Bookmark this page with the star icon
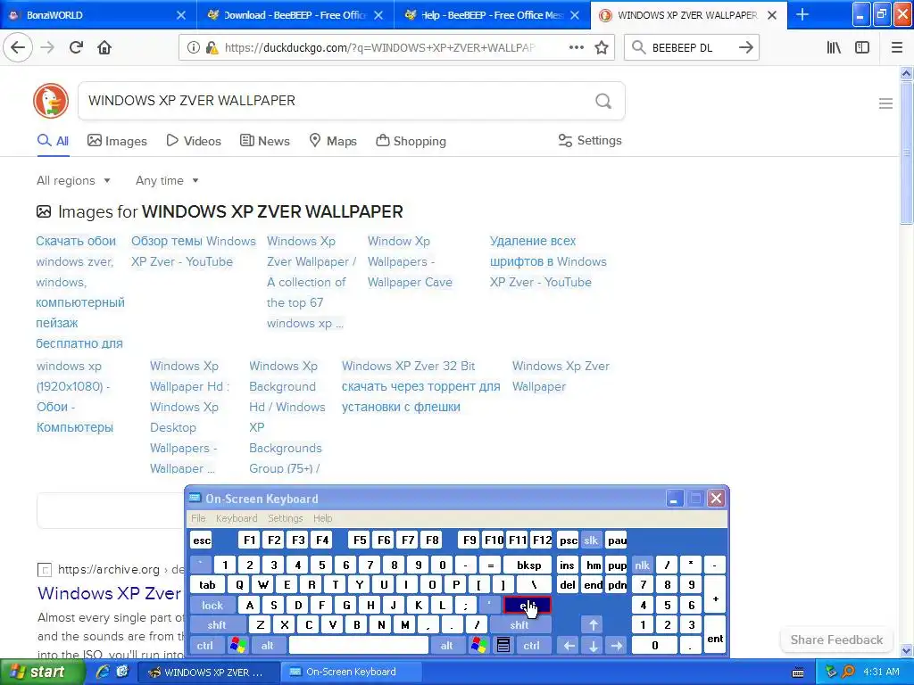Screen dimensions: 914x685 point(602,48)
